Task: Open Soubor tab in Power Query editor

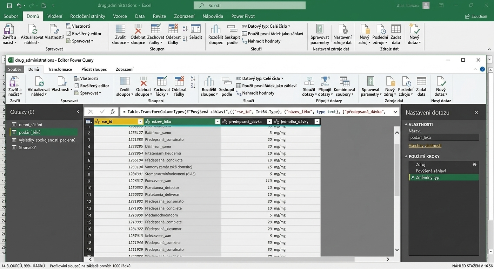Action: point(15,69)
